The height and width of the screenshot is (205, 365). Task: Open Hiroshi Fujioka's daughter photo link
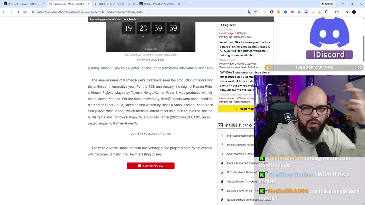pos(151,68)
